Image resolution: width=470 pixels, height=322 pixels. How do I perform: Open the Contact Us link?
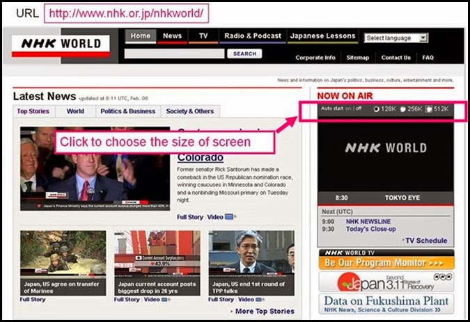tap(395, 58)
